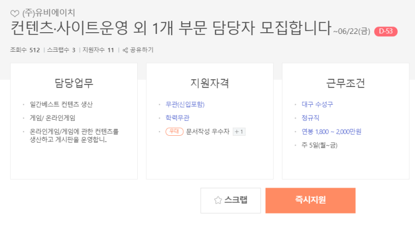Click the share icon next to 공유하기
The width and height of the screenshot is (415, 229).
pos(125,50)
